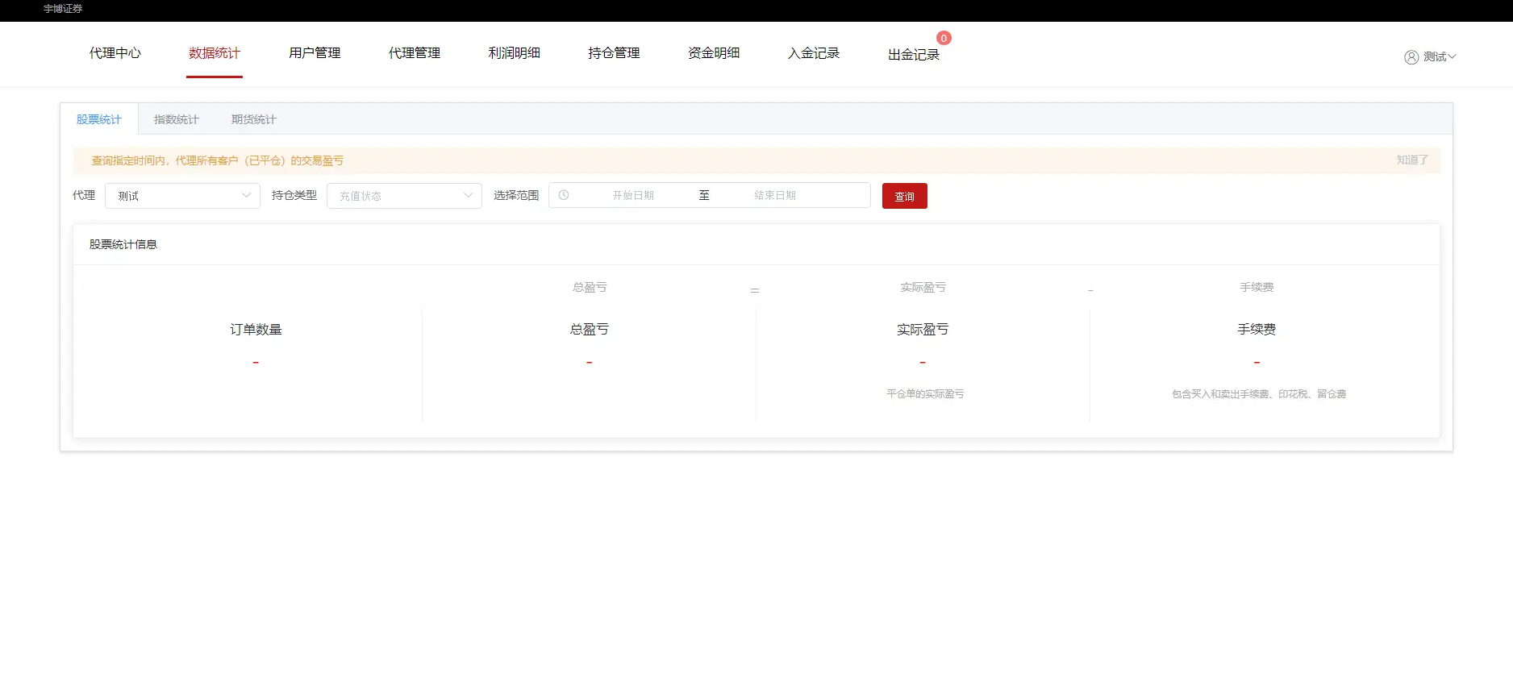This screenshot has width=1513, height=686.
Task: View the 资金明细 page
Action: pos(714,53)
